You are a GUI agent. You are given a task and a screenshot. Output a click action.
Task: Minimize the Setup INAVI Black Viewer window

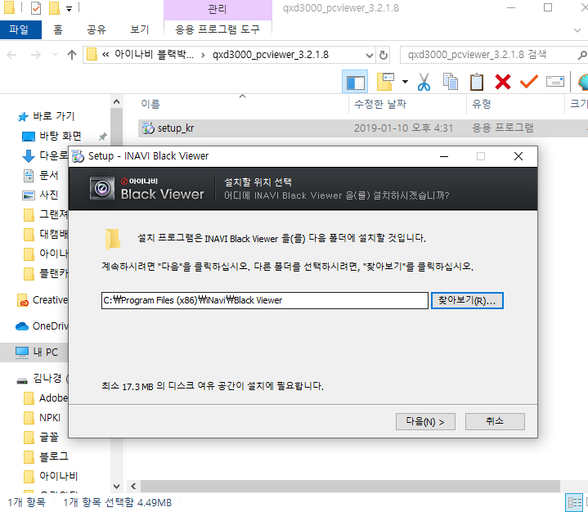tap(444, 156)
